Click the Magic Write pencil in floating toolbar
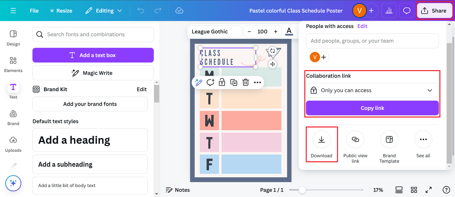Viewport: 455px width, 197px height. (x=198, y=82)
